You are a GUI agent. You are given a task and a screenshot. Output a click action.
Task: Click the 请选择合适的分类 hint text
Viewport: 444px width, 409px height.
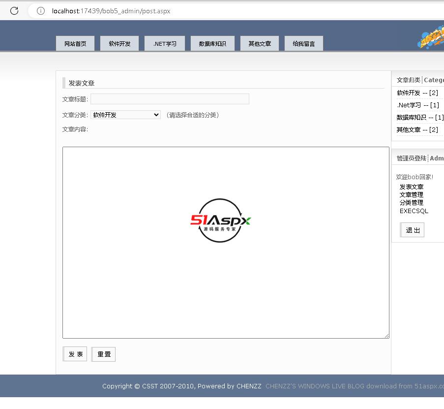click(x=193, y=115)
